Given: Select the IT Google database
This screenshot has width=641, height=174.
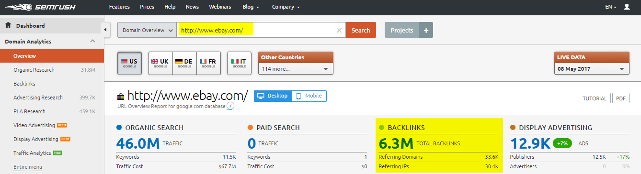Looking at the screenshot, I should pyautogui.click(x=239, y=63).
